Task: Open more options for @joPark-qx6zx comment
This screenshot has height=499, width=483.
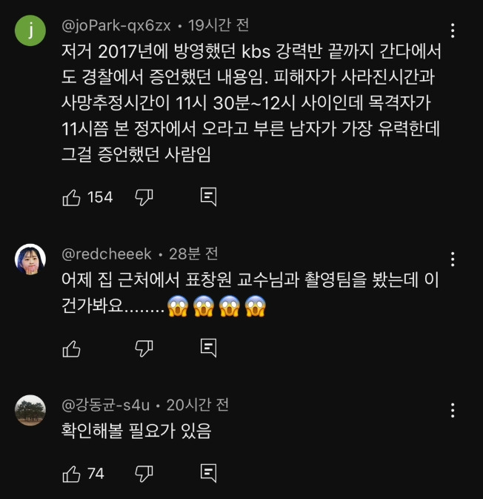Action: click(x=453, y=30)
